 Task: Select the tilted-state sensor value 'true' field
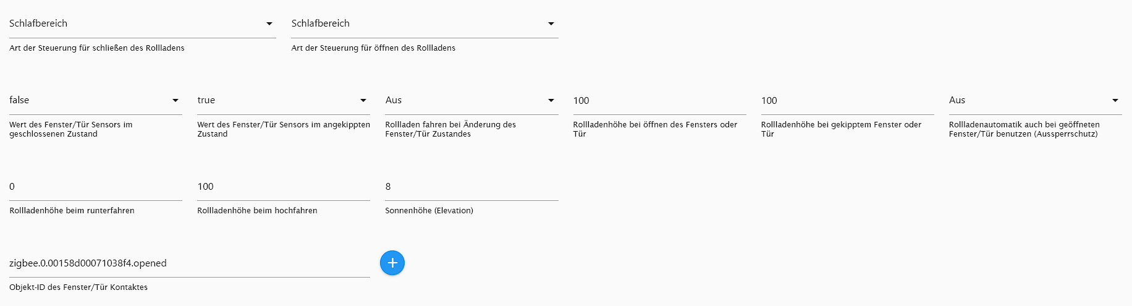284,101
